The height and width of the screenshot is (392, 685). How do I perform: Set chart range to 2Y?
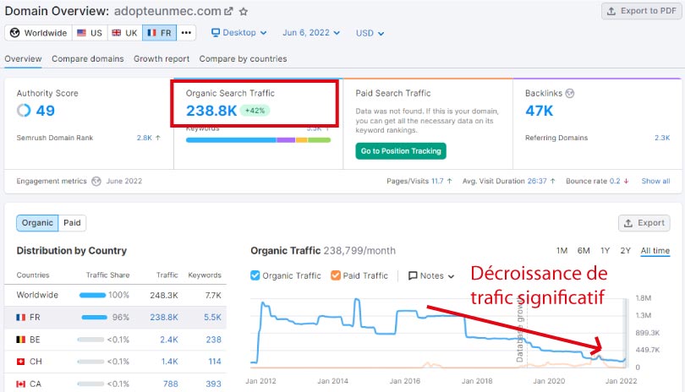[626, 251]
